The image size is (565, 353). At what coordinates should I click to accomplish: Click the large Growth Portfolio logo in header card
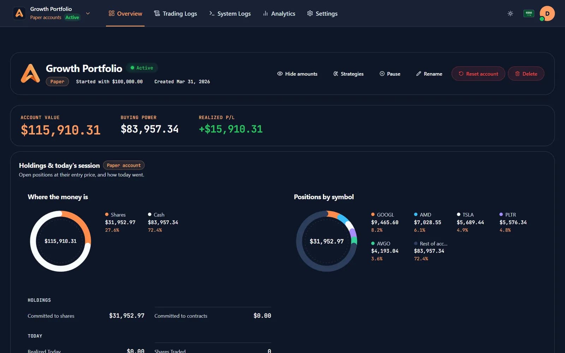point(30,73)
